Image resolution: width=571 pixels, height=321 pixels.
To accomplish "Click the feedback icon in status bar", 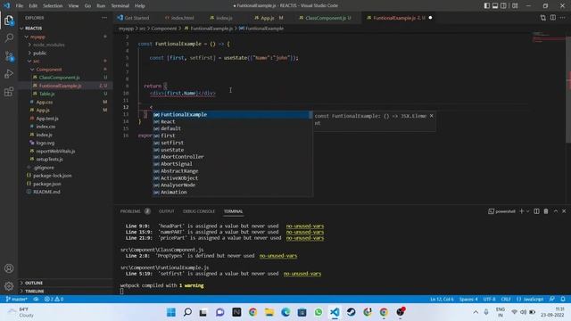I will [x=552, y=300].
